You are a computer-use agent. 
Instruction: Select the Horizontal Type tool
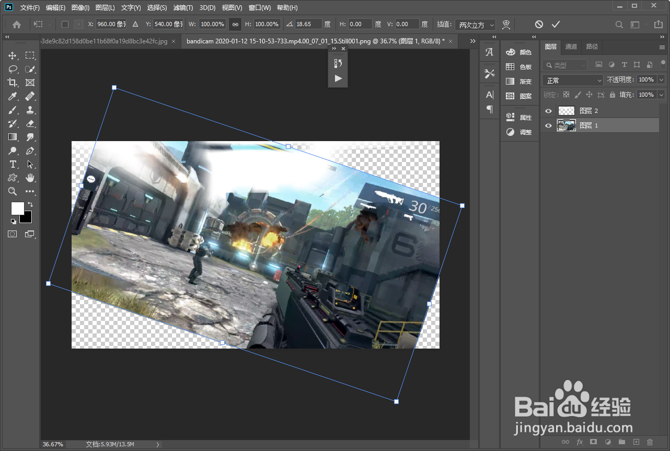pos(13,164)
